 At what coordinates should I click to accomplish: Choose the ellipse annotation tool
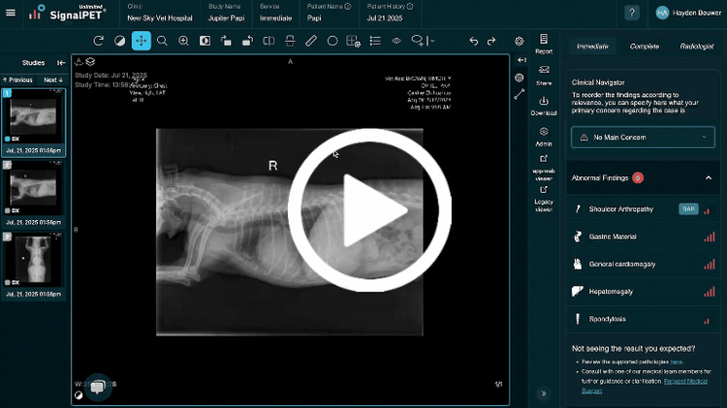(332, 41)
